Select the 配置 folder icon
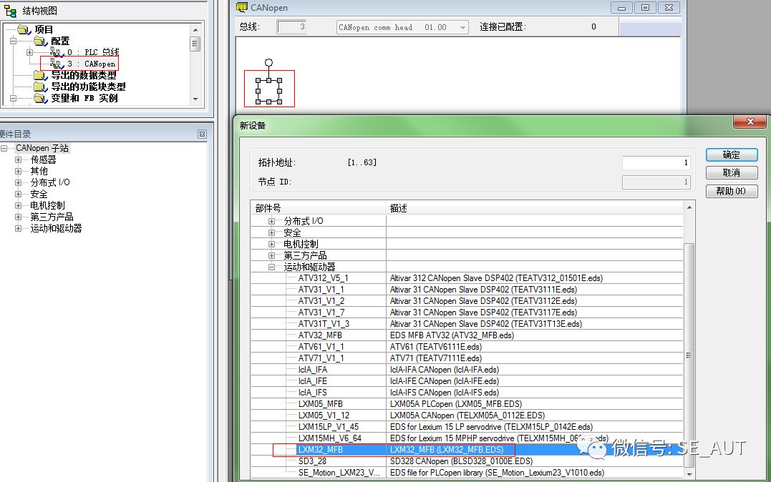The width and height of the screenshot is (771, 482). click(40, 41)
